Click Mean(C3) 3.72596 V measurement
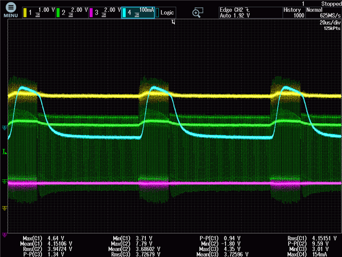The image size is (342, 257). point(222,254)
